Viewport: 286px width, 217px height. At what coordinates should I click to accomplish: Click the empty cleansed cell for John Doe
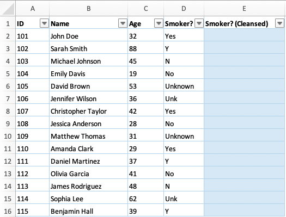[244, 36]
